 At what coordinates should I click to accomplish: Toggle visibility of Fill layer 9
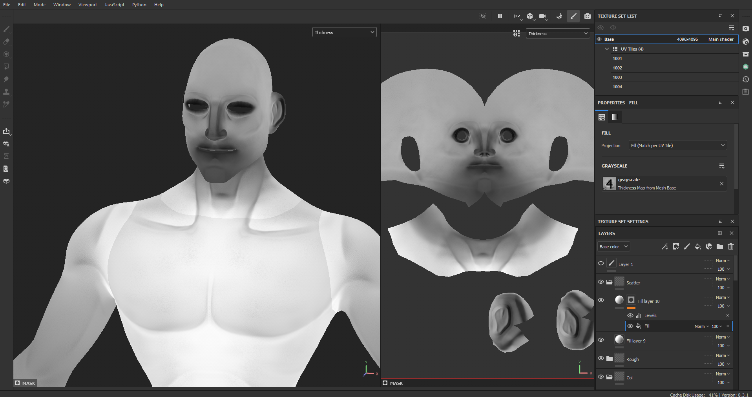(x=601, y=340)
